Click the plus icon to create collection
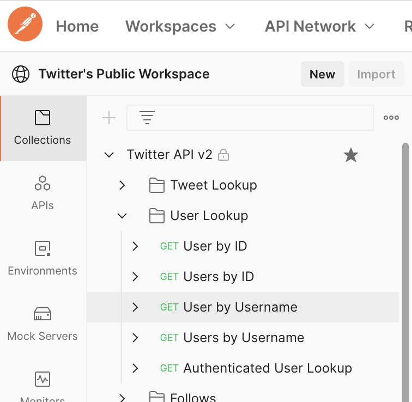Viewport: 412px width, 402px height. point(109,118)
